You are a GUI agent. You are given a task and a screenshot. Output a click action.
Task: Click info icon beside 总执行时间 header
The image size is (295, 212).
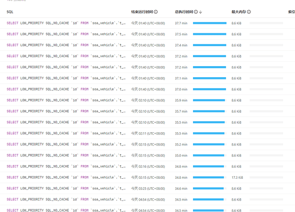tap(196, 12)
